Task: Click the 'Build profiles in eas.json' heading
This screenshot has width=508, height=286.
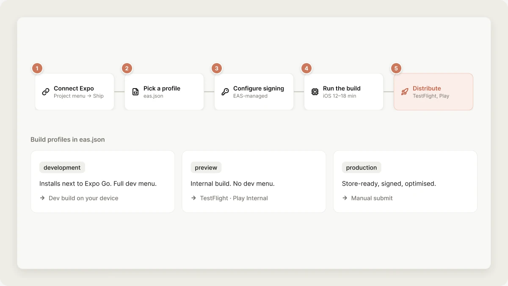Action: [68, 139]
